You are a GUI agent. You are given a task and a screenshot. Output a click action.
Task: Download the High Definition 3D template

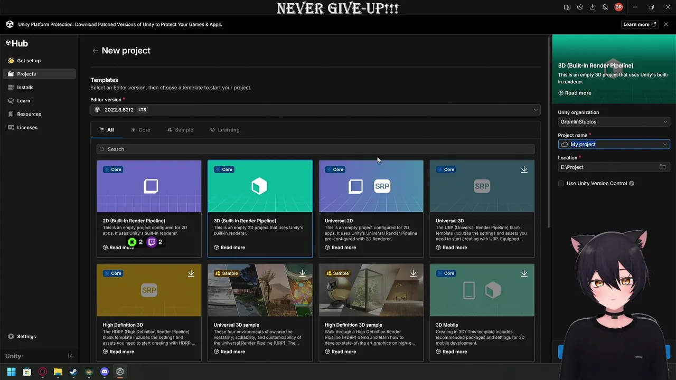coord(191,273)
